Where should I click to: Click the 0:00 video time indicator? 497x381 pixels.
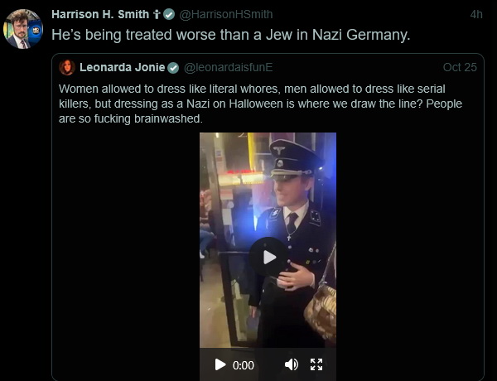click(x=243, y=365)
